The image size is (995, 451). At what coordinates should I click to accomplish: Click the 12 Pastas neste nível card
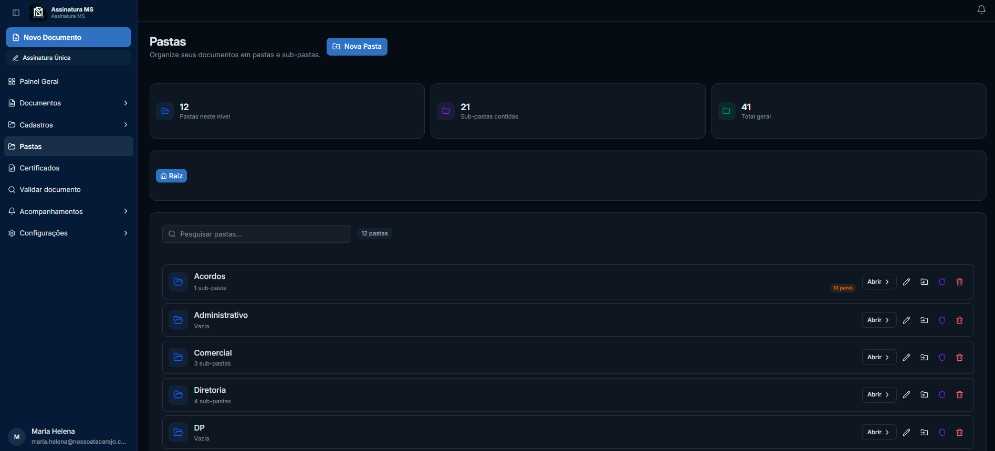pyautogui.click(x=287, y=111)
